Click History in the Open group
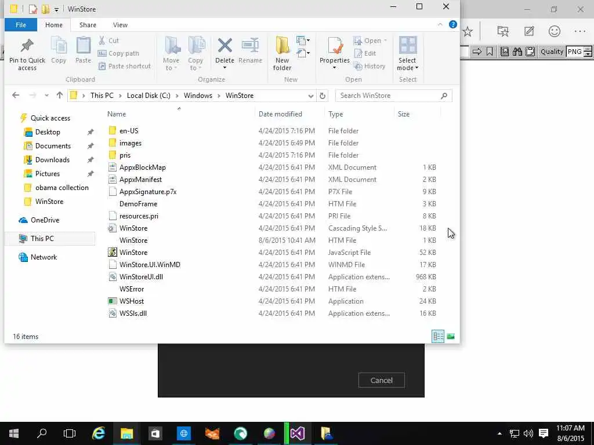This screenshot has width=594, height=445. click(x=370, y=66)
